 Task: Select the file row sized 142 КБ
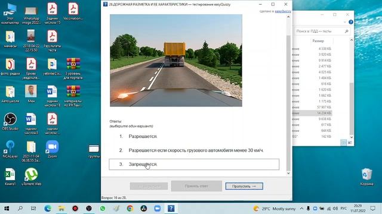[312, 137]
